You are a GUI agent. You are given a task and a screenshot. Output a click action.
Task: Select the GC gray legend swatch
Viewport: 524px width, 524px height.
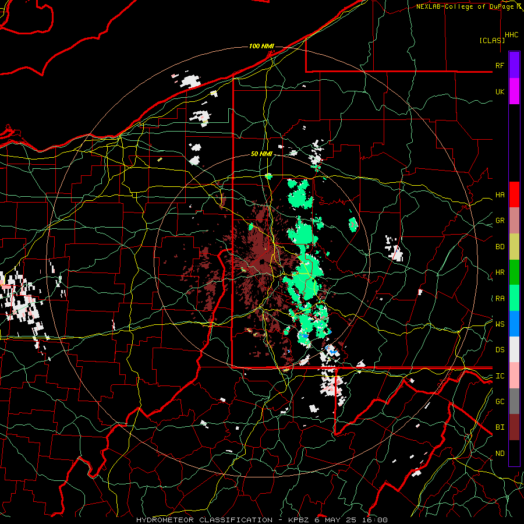click(x=514, y=401)
